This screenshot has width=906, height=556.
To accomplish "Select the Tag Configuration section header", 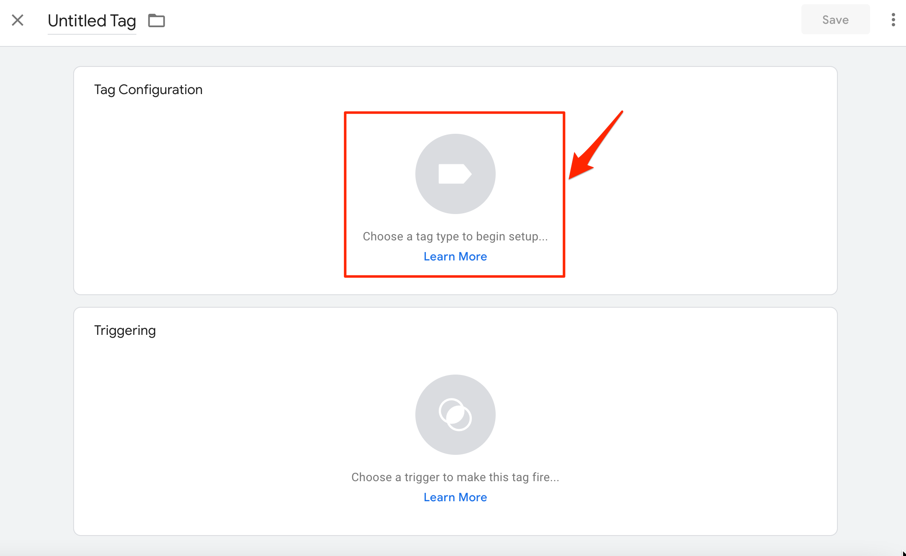I will point(148,89).
